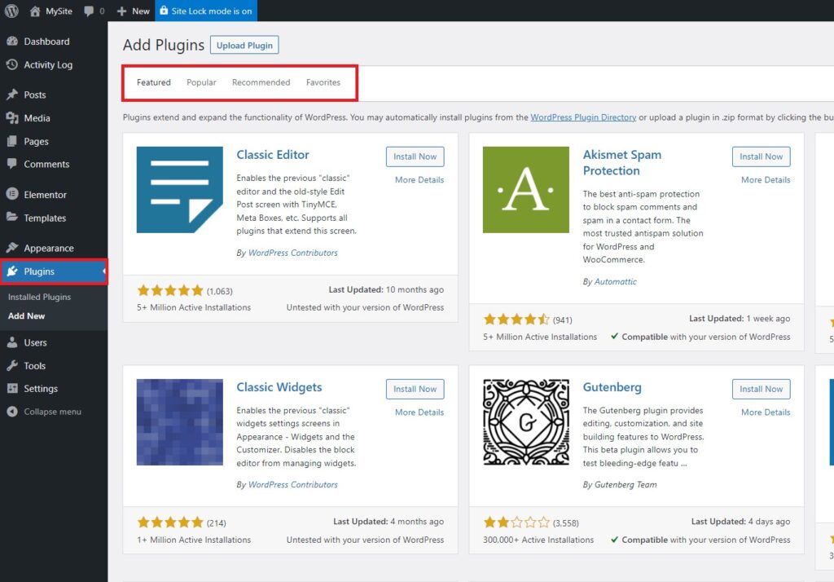Install the Classic Editor plugin
The height and width of the screenshot is (582, 834).
[x=415, y=157]
